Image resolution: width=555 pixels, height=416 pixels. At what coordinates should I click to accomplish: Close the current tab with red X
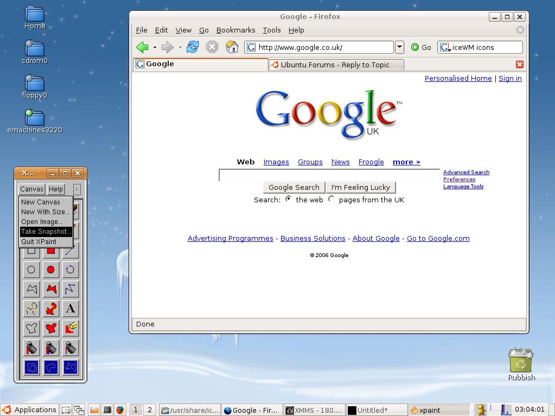(519, 65)
